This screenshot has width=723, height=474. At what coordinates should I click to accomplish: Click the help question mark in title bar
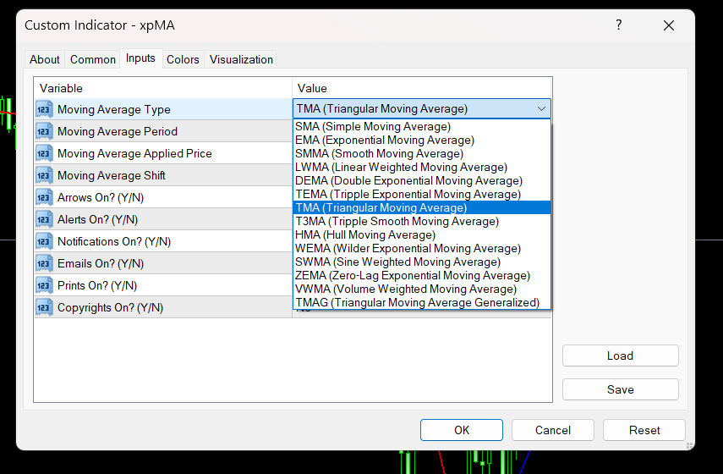click(619, 25)
